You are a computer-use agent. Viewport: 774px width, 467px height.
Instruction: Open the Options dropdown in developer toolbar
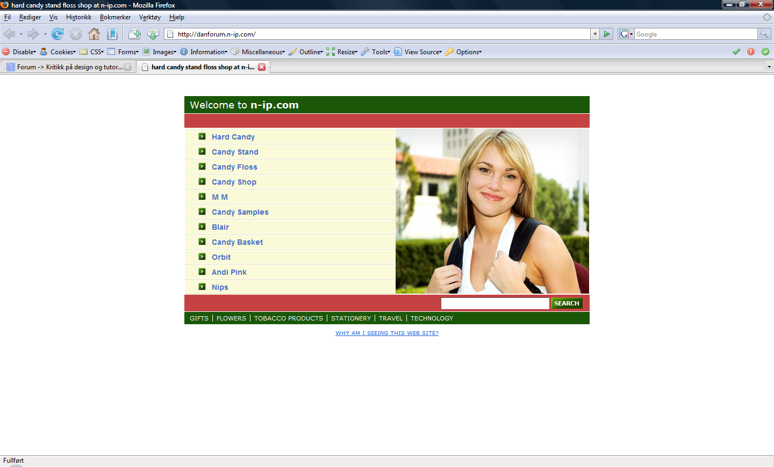coord(464,52)
